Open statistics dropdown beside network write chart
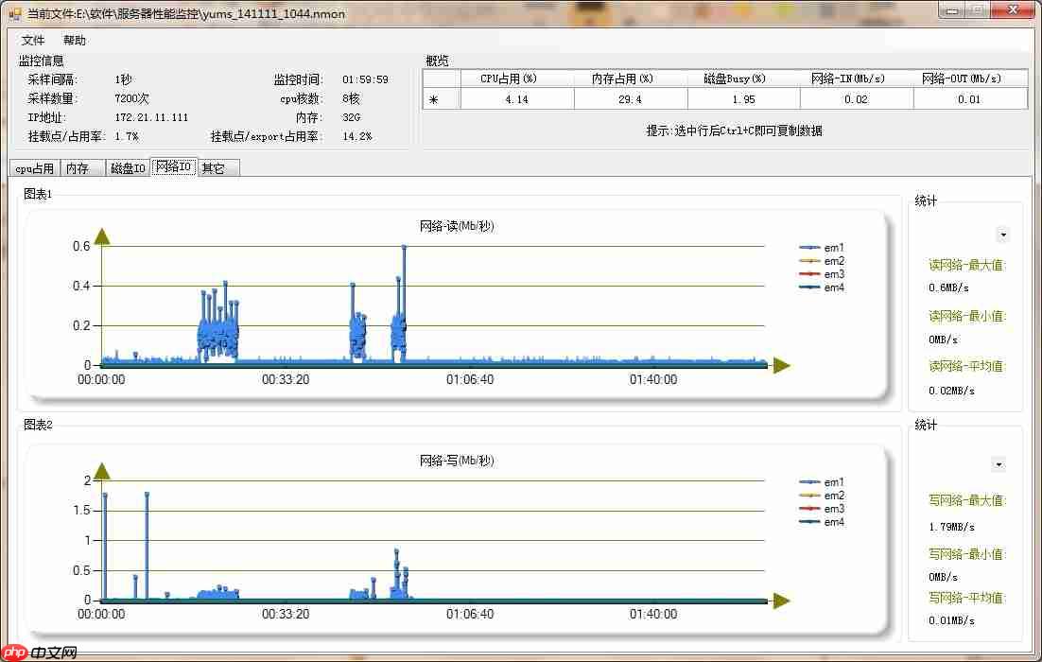1042x662 pixels. 999,464
